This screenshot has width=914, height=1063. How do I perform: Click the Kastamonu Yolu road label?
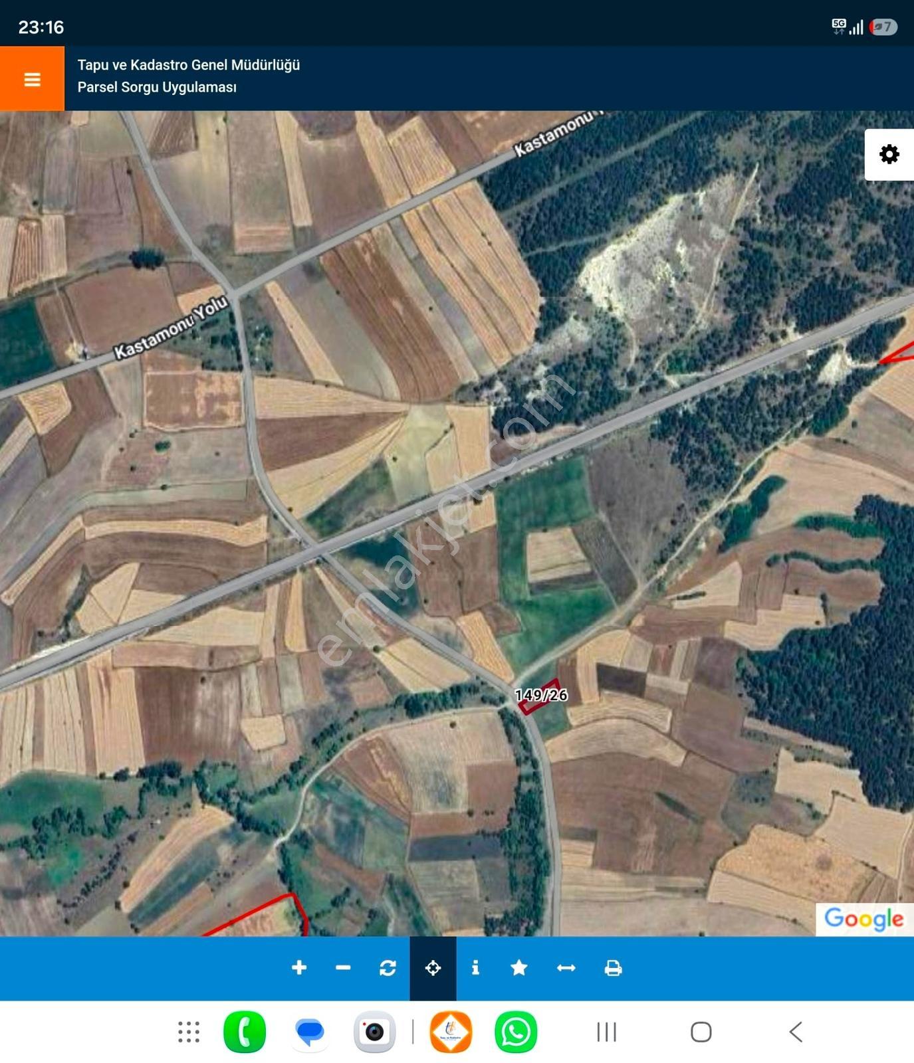tap(171, 327)
